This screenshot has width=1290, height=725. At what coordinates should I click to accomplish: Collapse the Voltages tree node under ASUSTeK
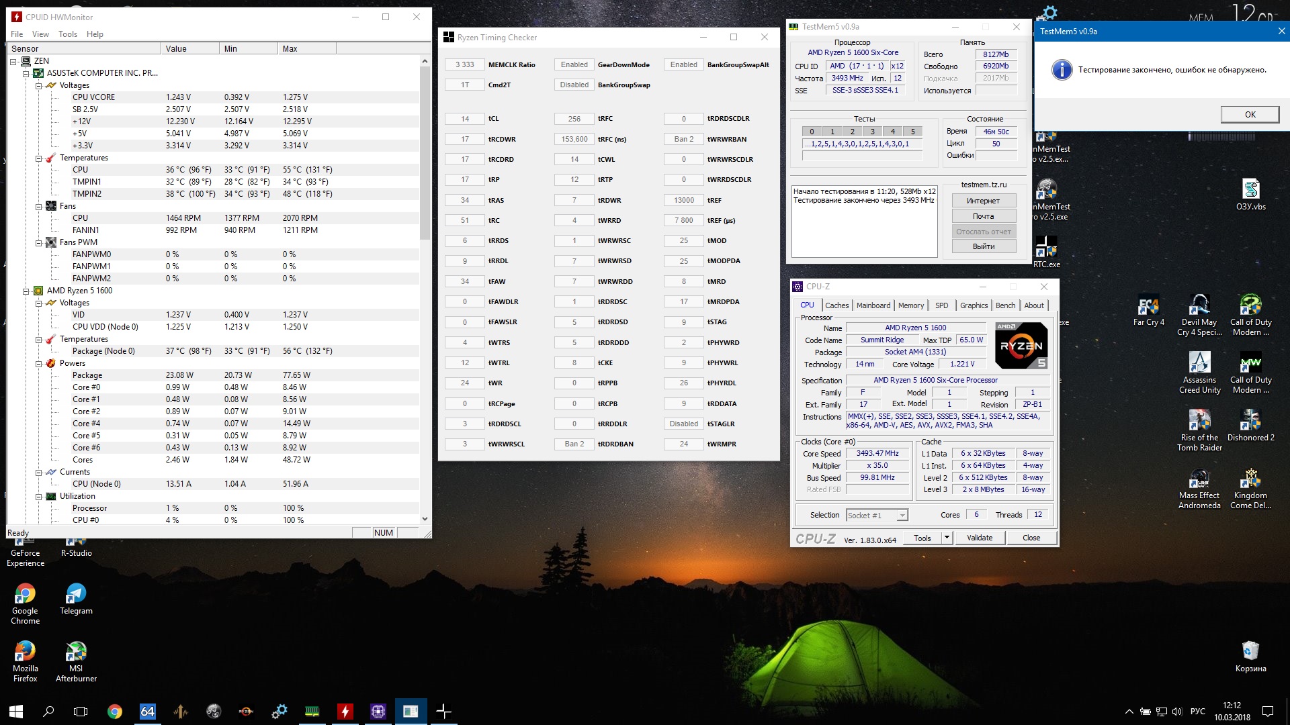39,85
